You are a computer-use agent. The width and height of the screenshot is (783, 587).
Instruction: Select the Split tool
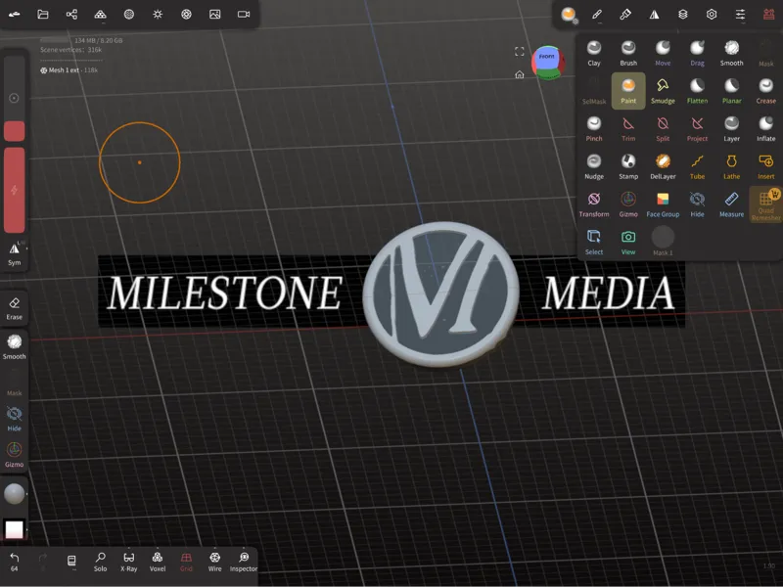point(663,129)
